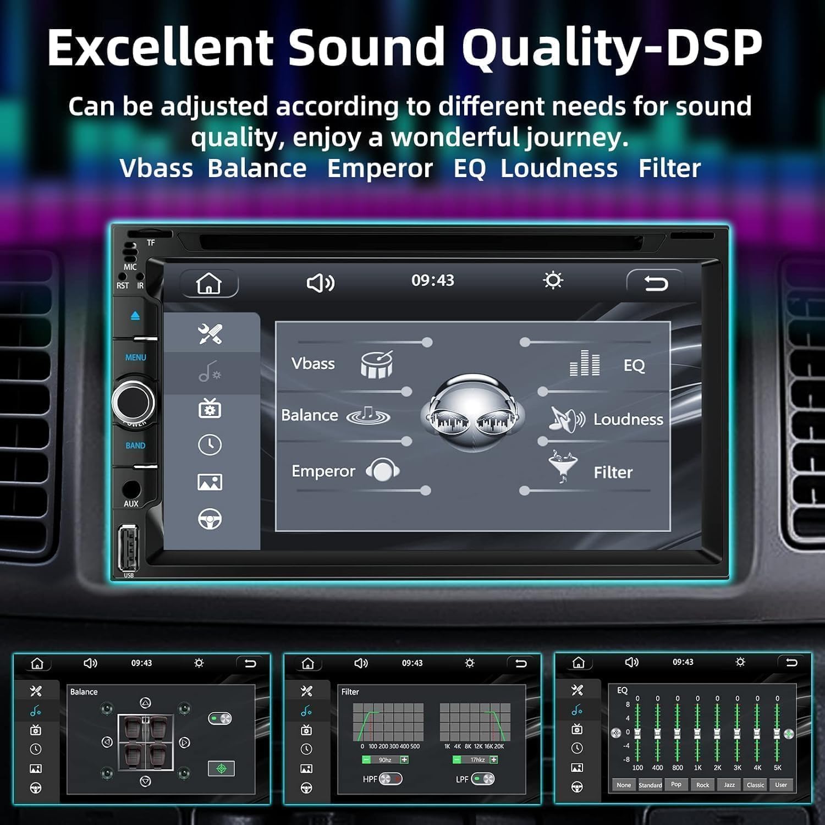Click the round volume knob on the stereo
This screenshot has width=825, height=825.
(134, 402)
